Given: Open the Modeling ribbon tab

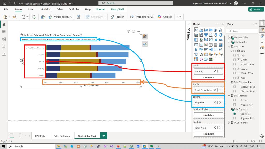Looking at the screenshot, I should click(x=46, y=9).
